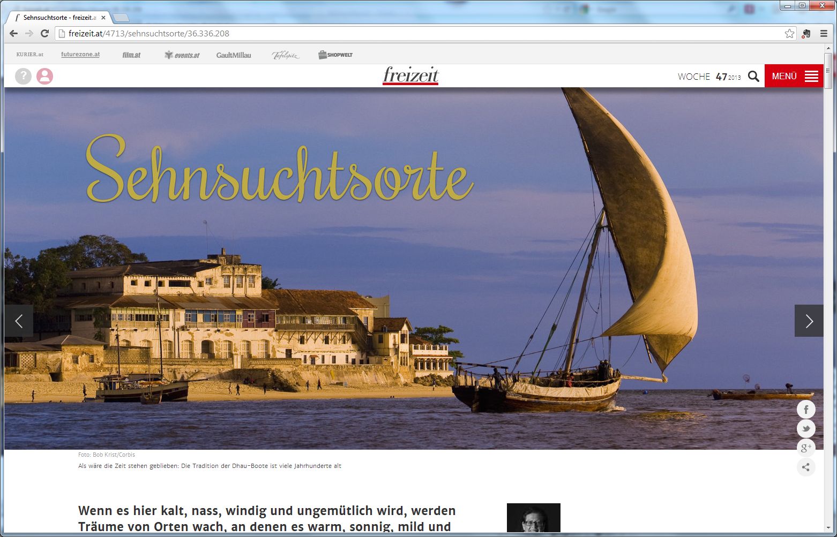Bookmark page with the star icon
This screenshot has width=837, height=537.
click(x=789, y=34)
